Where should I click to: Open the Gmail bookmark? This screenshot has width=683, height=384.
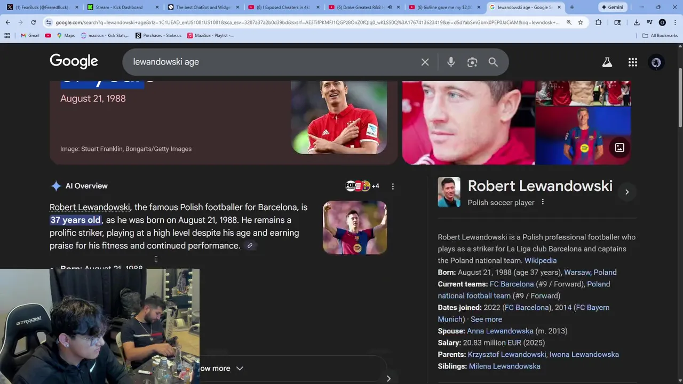point(30,35)
